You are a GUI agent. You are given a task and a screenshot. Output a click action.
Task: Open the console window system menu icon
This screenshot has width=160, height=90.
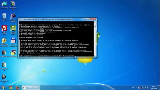pyautogui.click(x=19, y=19)
